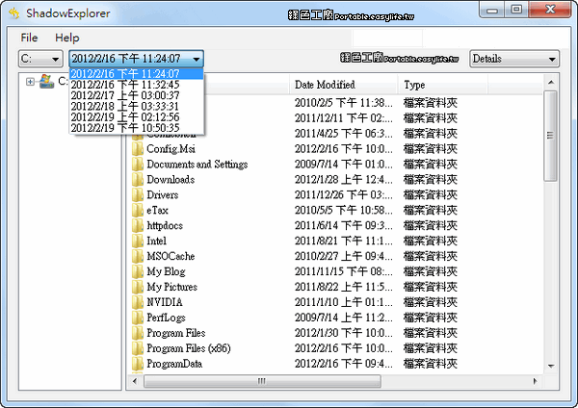The width and height of the screenshot is (578, 408).
Task: Open the Help menu
Action: point(67,38)
